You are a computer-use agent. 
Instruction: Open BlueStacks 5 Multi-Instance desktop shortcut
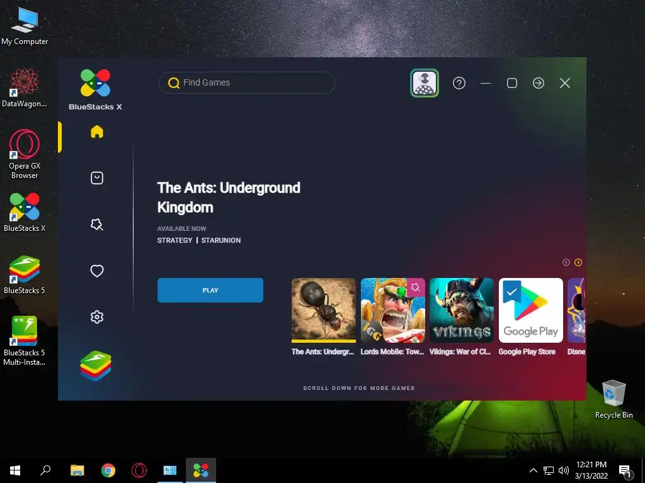click(25, 341)
